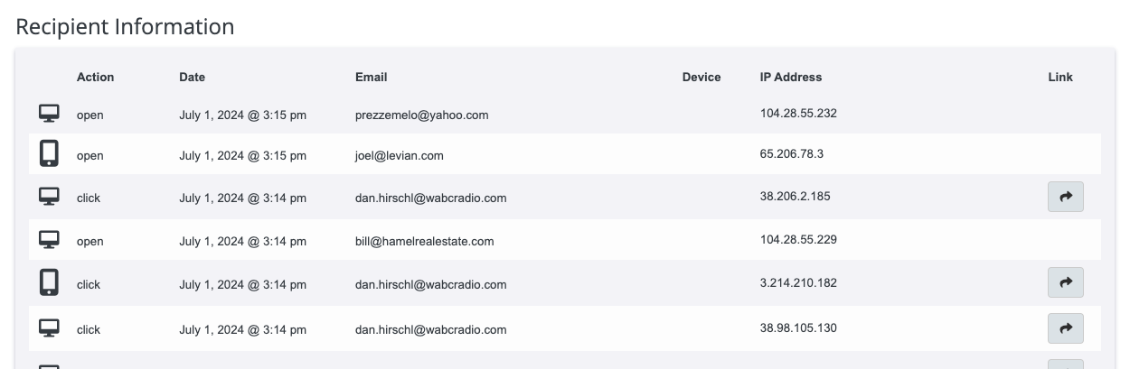The width and height of the screenshot is (1130, 369).
Task: Click the Device column header
Action: tap(702, 77)
